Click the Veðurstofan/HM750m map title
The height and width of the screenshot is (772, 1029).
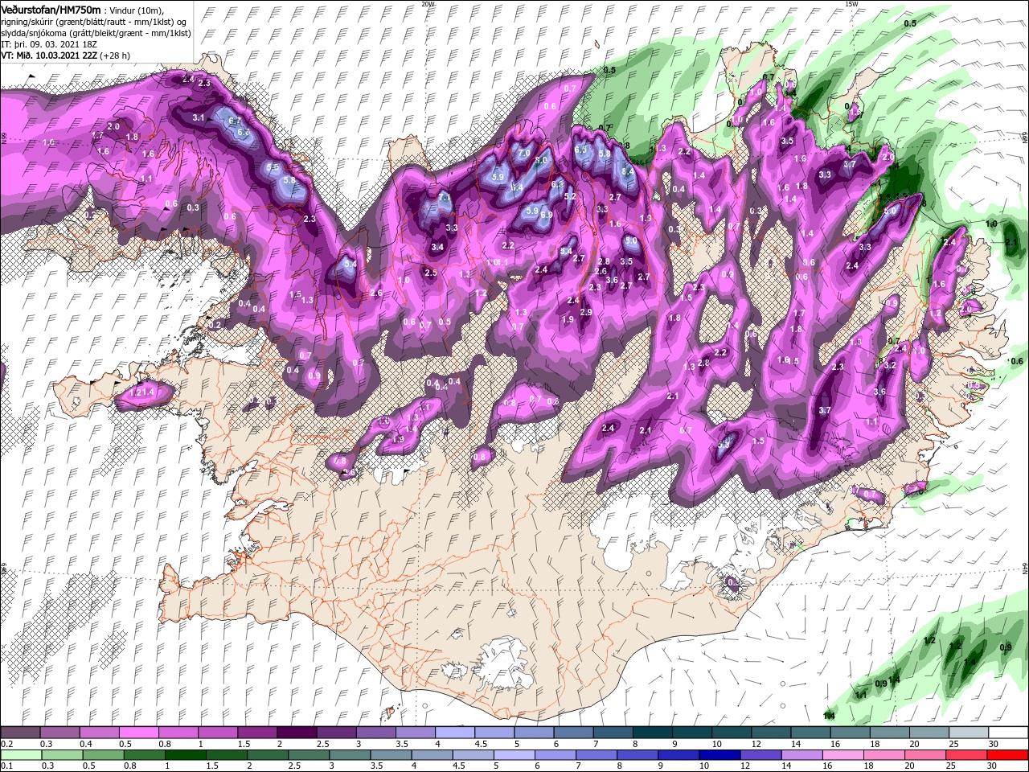point(51,9)
